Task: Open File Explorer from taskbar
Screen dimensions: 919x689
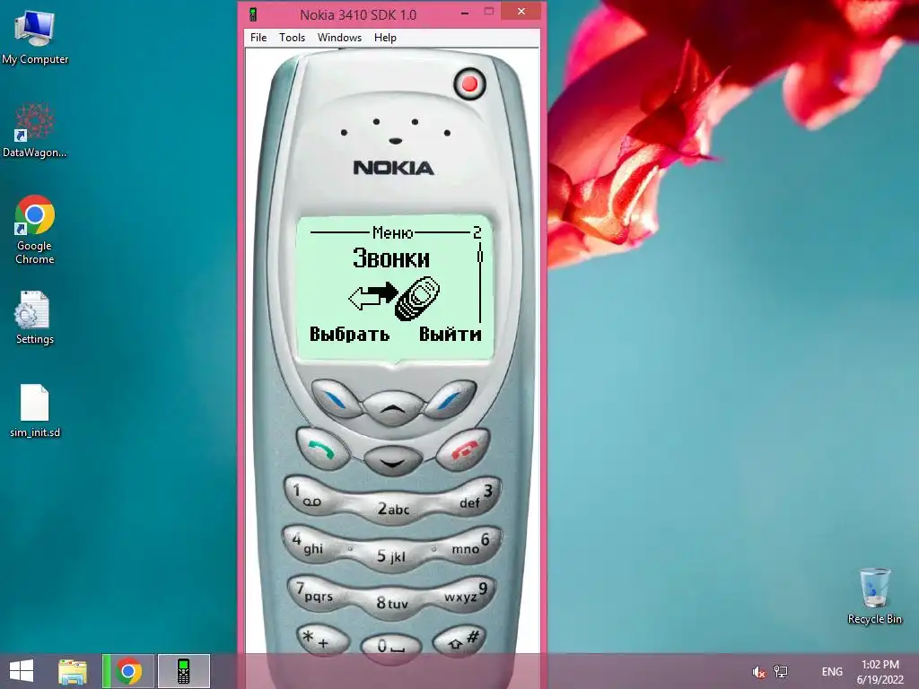Action: click(x=73, y=671)
